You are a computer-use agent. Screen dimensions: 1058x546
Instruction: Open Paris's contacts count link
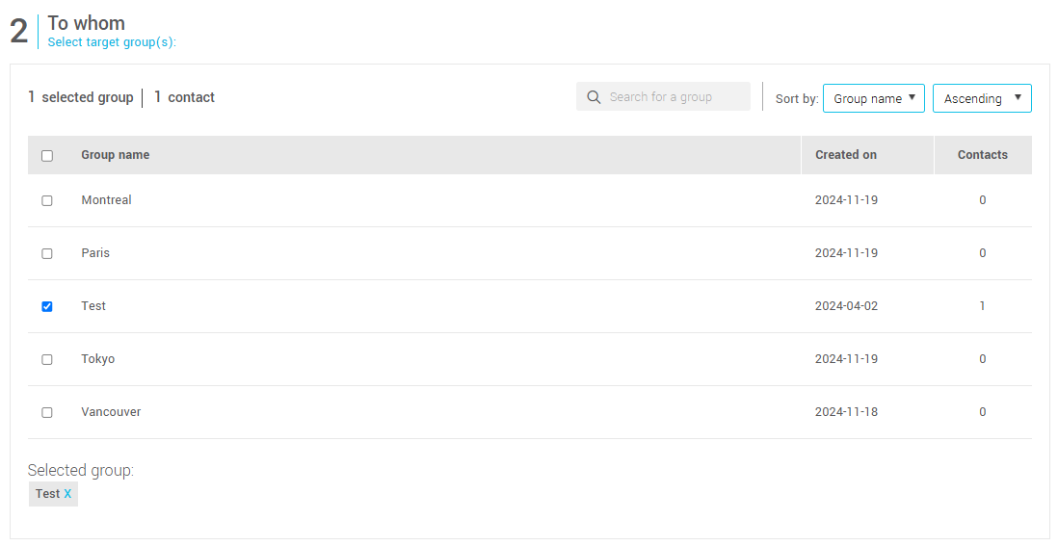point(983,253)
